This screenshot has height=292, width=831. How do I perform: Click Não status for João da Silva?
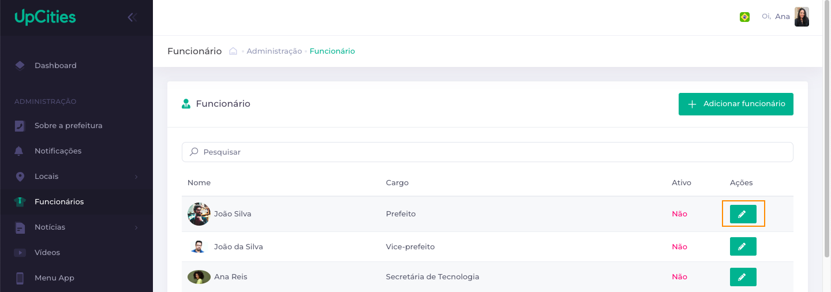[x=679, y=246]
